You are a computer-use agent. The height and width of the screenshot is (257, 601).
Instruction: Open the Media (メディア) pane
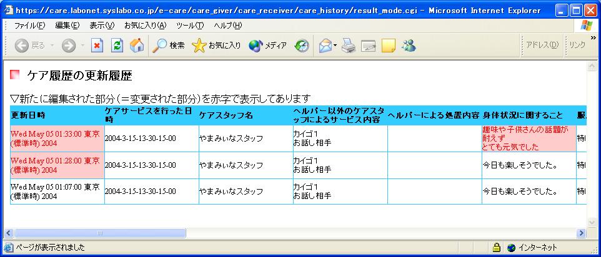coord(267,46)
